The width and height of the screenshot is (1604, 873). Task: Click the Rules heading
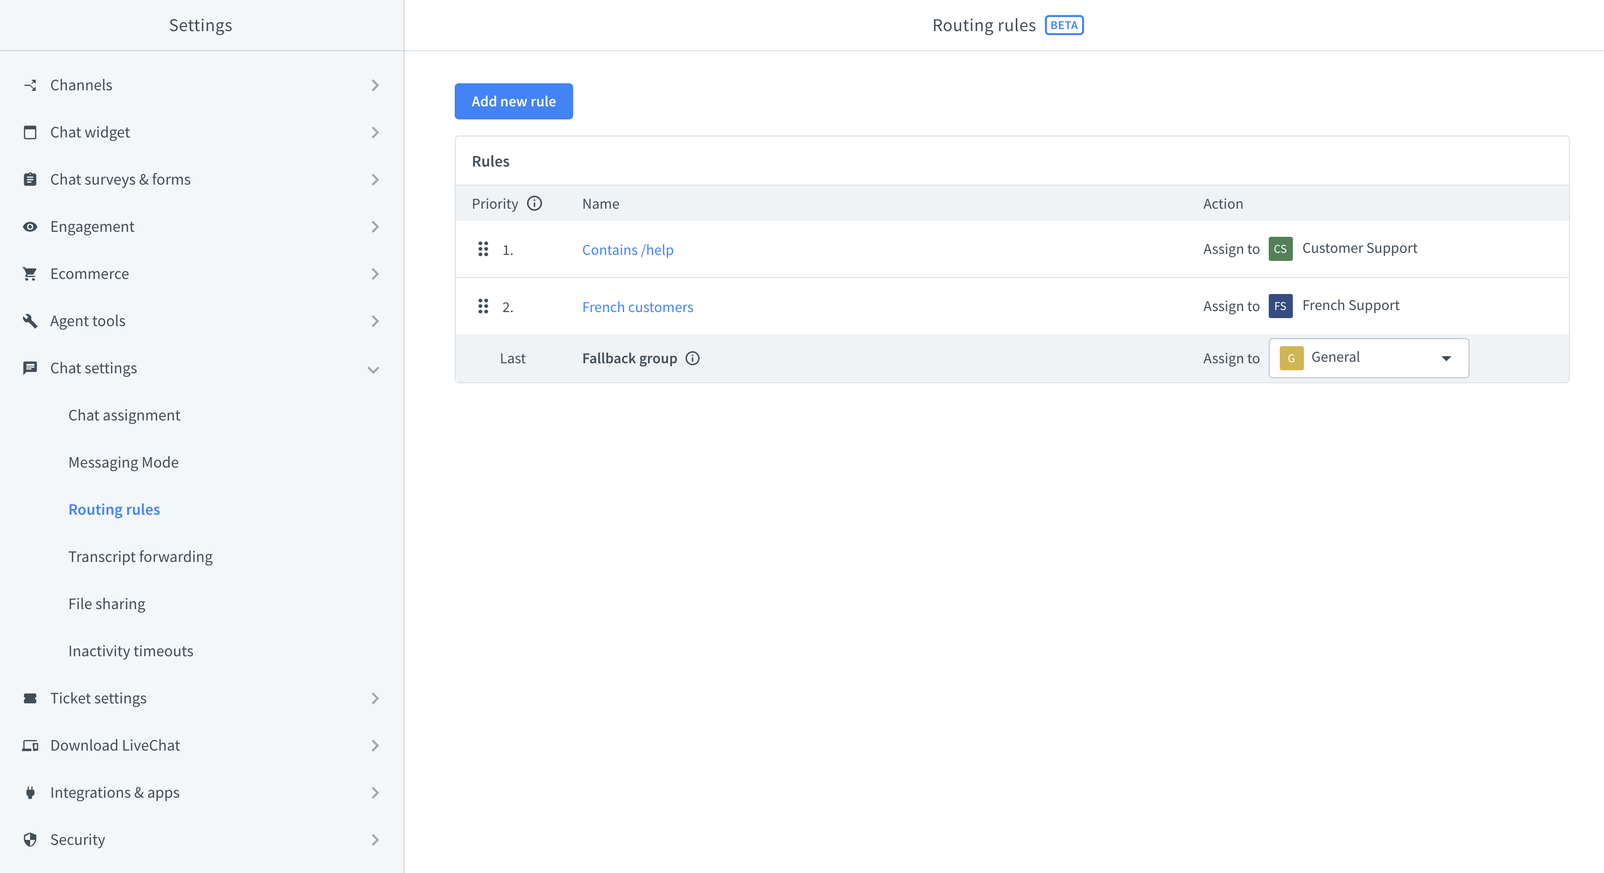click(x=491, y=161)
